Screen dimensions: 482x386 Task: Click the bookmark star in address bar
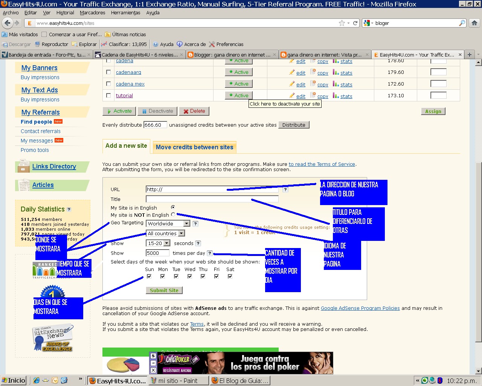click(x=342, y=23)
